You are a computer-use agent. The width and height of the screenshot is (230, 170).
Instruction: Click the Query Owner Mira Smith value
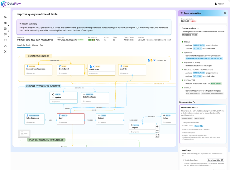129,40
